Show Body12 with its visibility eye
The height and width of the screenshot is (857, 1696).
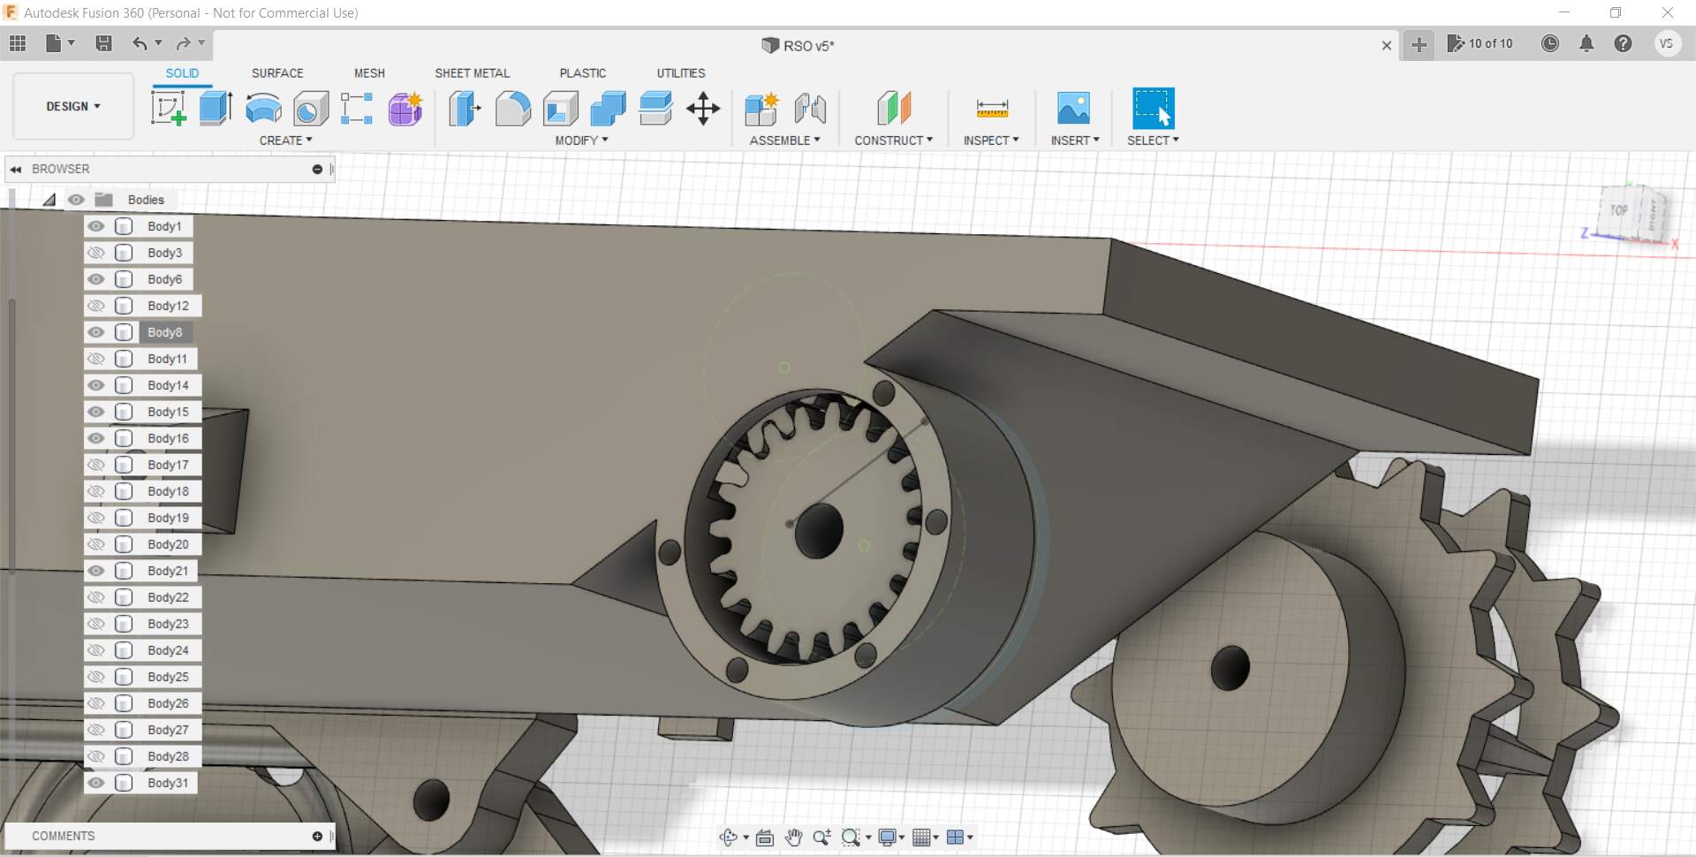96,306
